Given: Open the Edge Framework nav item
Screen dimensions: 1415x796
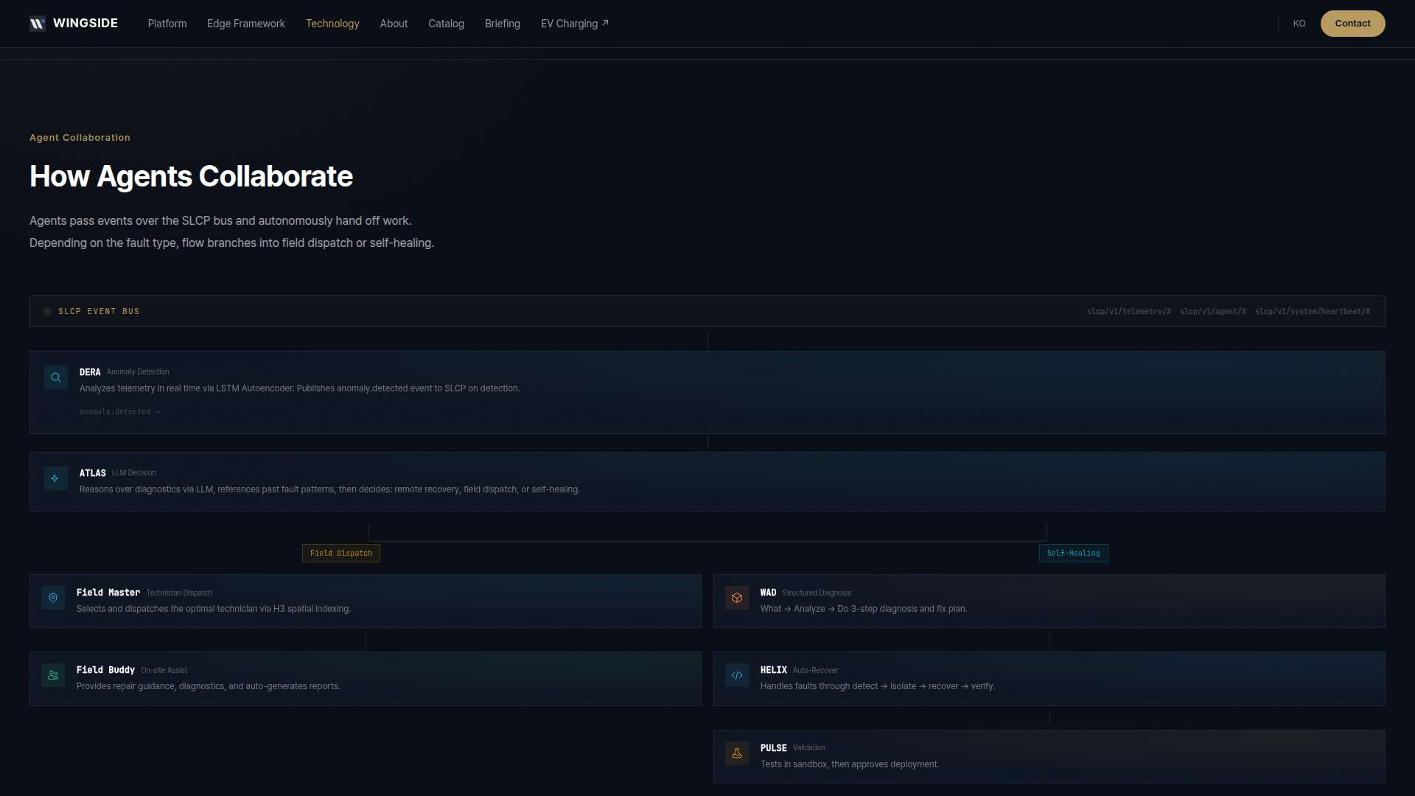Looking at the screenshot, I should (246, 24).
